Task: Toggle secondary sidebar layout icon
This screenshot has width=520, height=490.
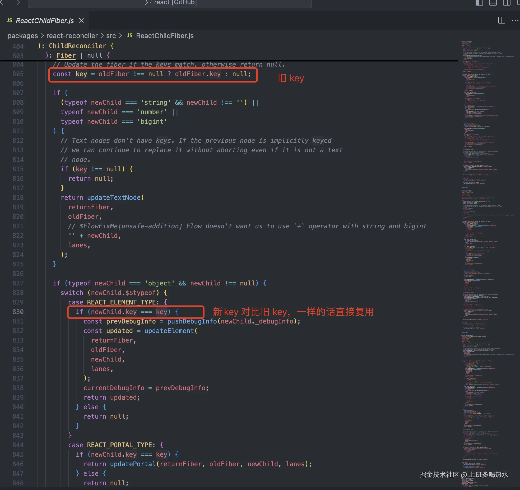Action: 507,3
